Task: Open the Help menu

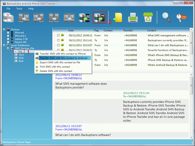Action: click(31, 8)
